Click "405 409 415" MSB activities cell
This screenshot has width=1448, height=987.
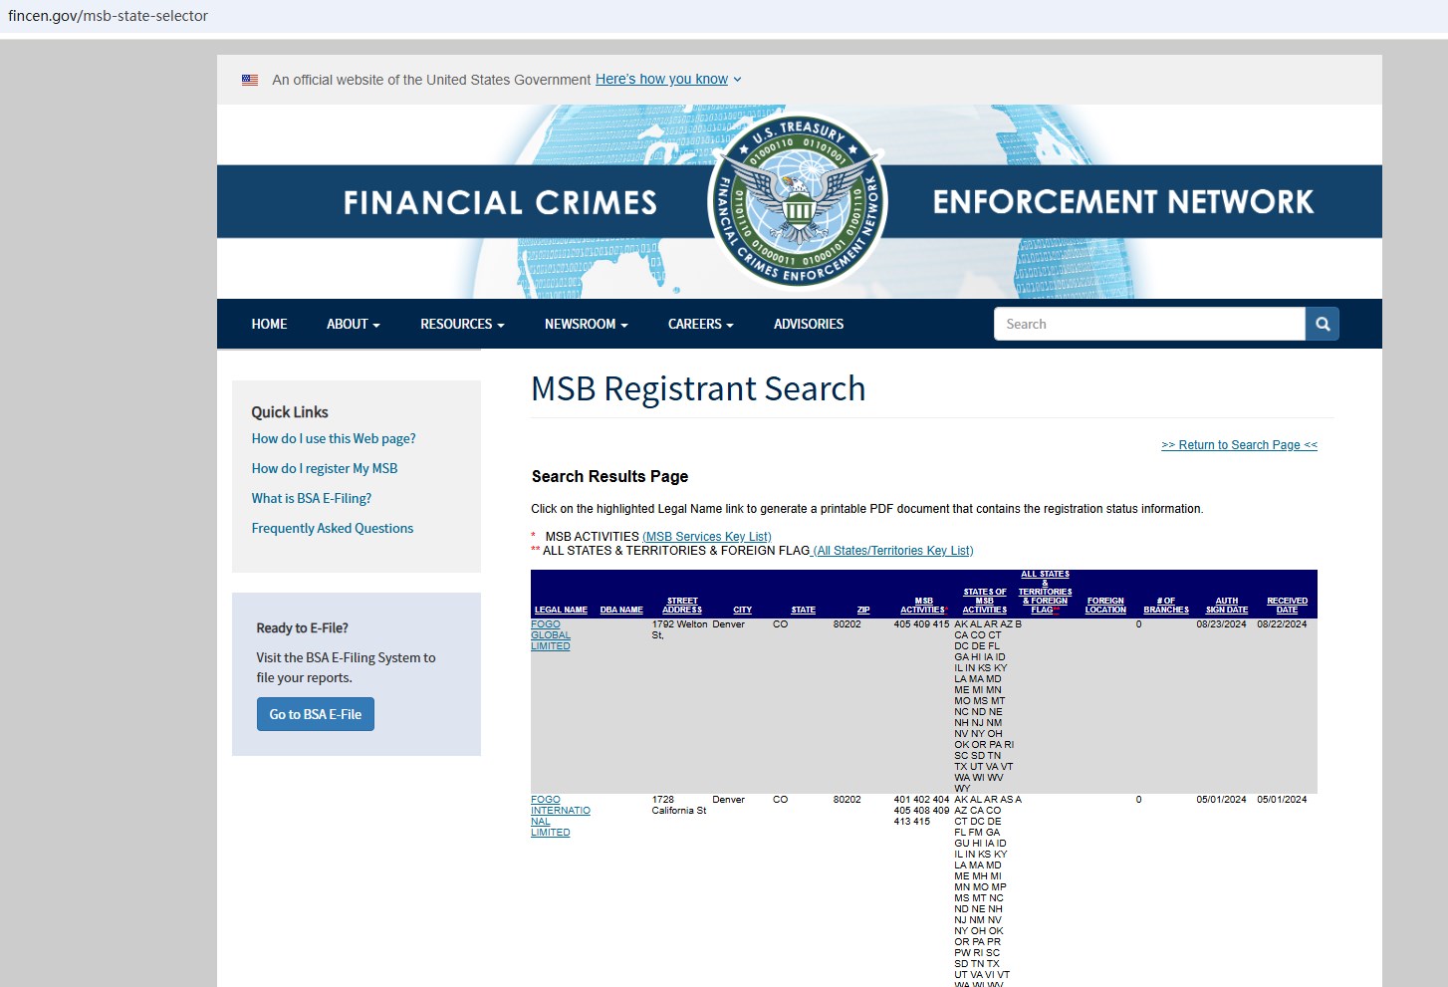point(922,624)
